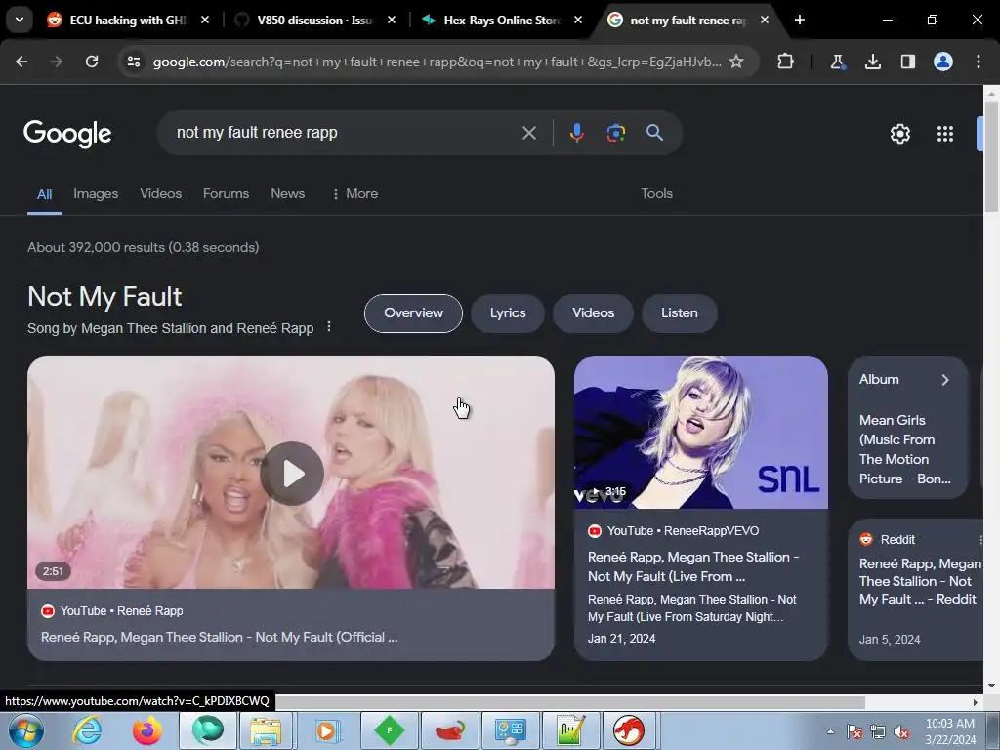Bookmark this page with the star icon
The height and width of the screenshot is (750, 1000).
coord(736,62)
